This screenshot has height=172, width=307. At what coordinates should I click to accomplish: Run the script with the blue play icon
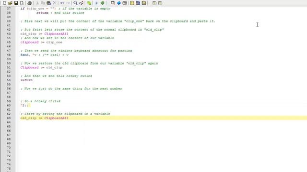click(96, 3)
